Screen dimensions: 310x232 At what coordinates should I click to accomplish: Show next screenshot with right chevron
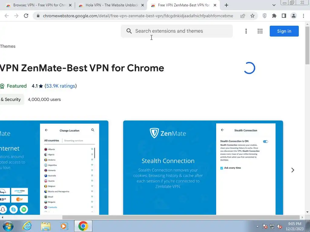(x=293, y=170)
